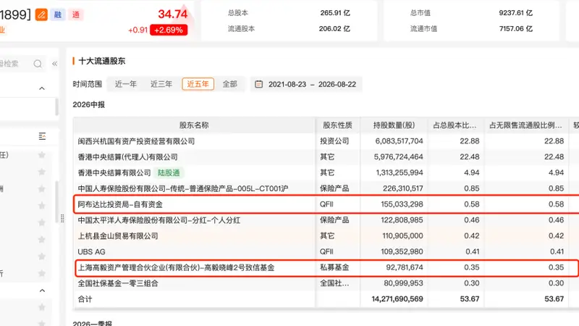Screen dimensions: 579x326
Task: Click the 总股本 265.91 亿 value
Action: [x=335, y=13]
